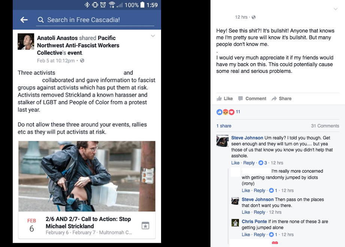Image resolution: width=345 pixels, height=247 pixels.
Task: Open Anatoli Anastos profile picture
Action: [26, 41]
